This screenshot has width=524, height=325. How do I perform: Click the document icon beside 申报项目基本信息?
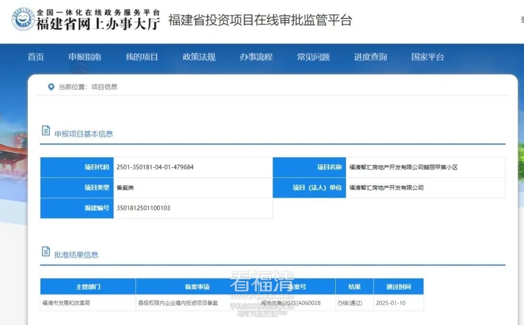pyautogui.click(x=46, y=130)
